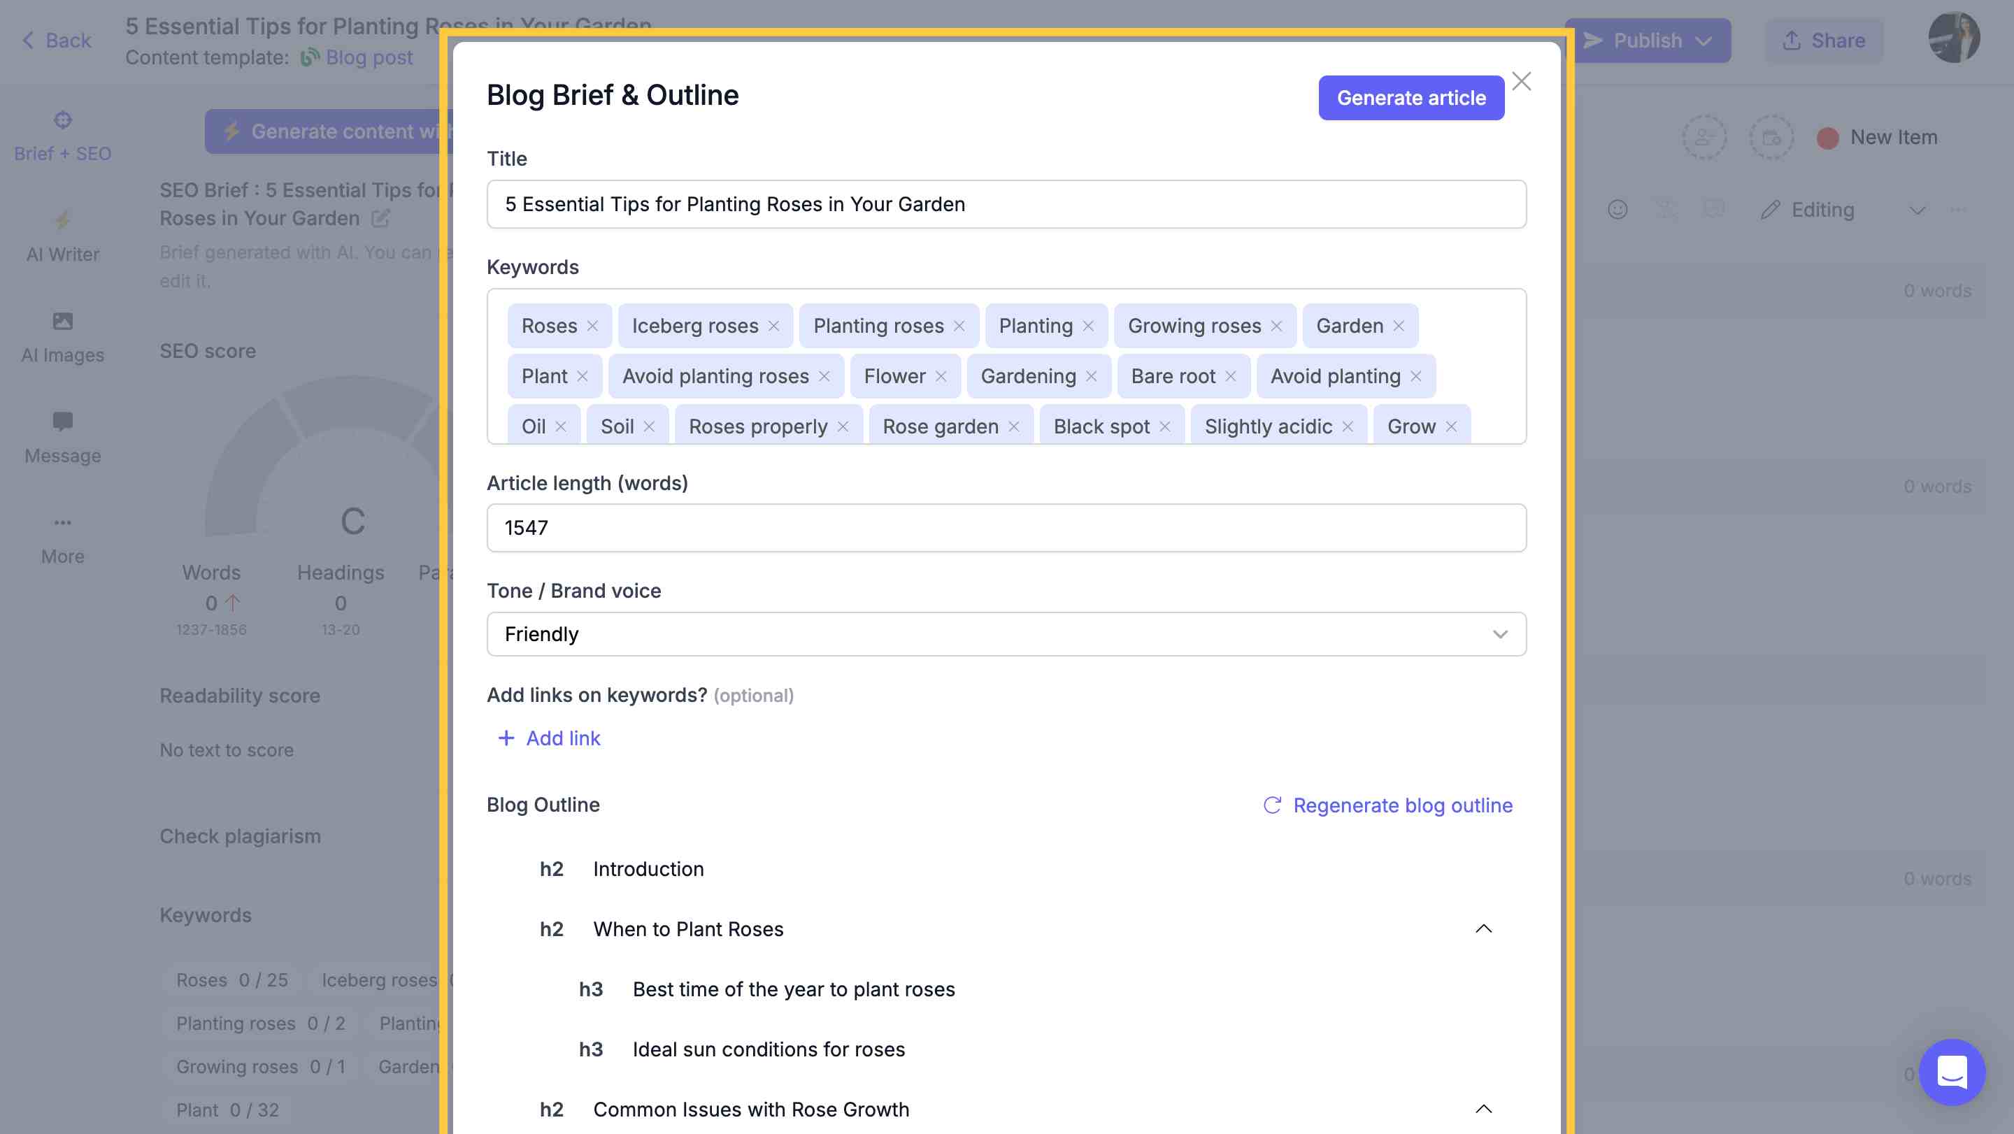
Task: Open the user profile avatar
Action: tap(1954, 38)
